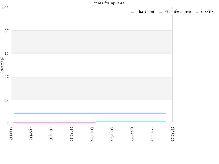Click the 31.Dec.13 x-axis label
This screenshot has width=219, height=164.
[51, 134]
